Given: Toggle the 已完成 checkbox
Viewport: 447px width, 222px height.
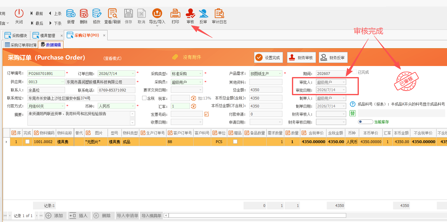Looking at the screenshot, I should click(x=355, y=72).
